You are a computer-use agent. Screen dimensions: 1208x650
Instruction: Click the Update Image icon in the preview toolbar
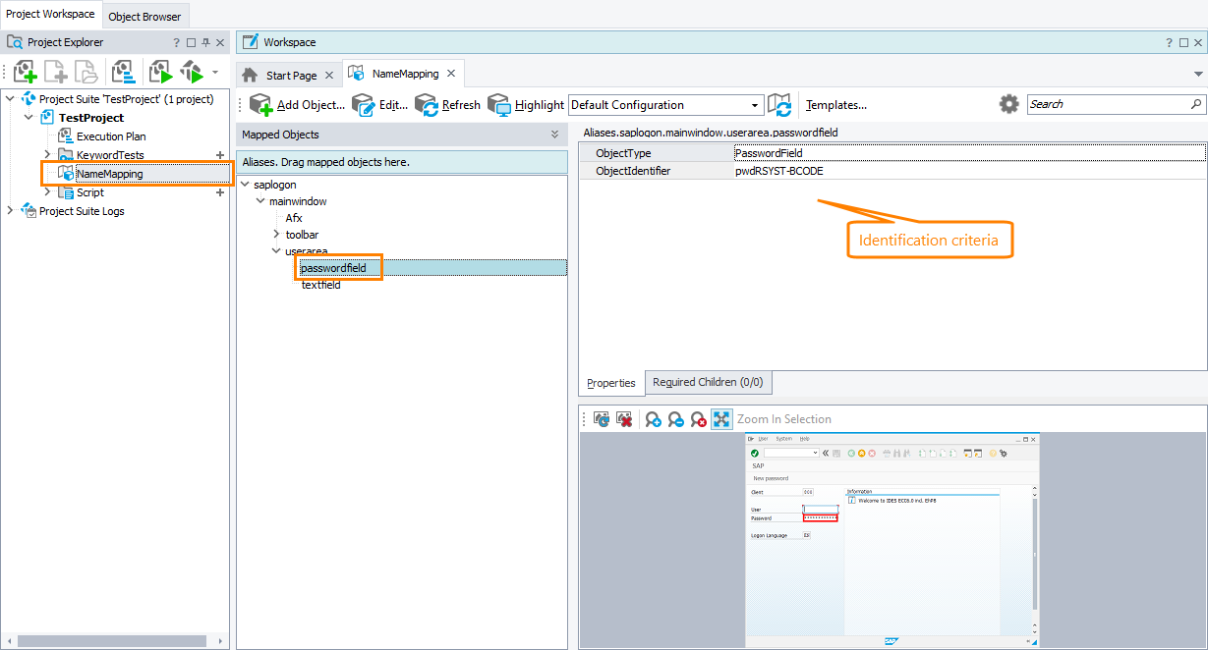click(x=601, y=418)
